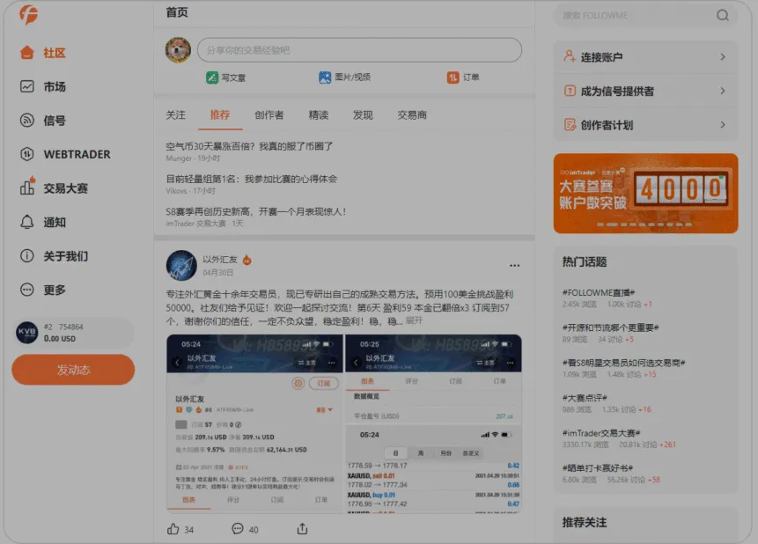
Task: Click the share post icon
Action: coord(302,529)
